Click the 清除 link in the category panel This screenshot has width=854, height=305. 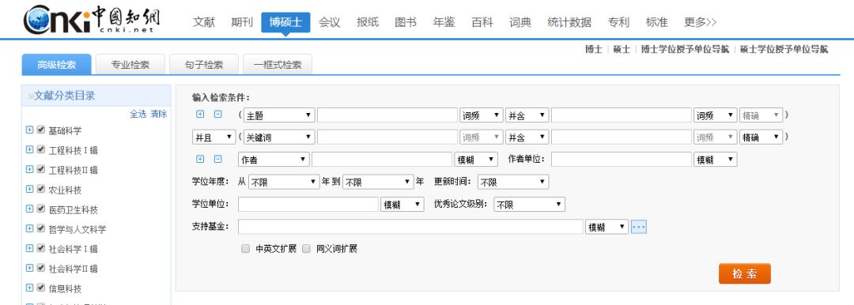point(159,114)
